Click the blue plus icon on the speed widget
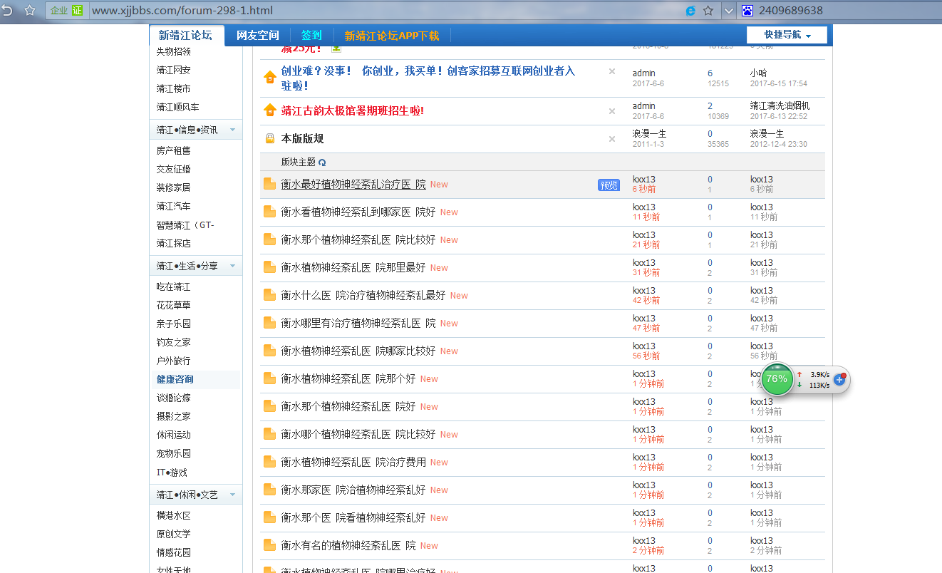This screenshot has width=942, height=573. [839, 380]
